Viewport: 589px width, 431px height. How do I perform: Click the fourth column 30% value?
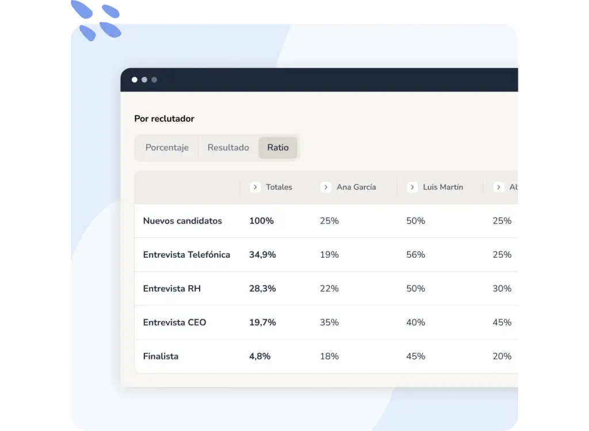[x=502, y=289]
